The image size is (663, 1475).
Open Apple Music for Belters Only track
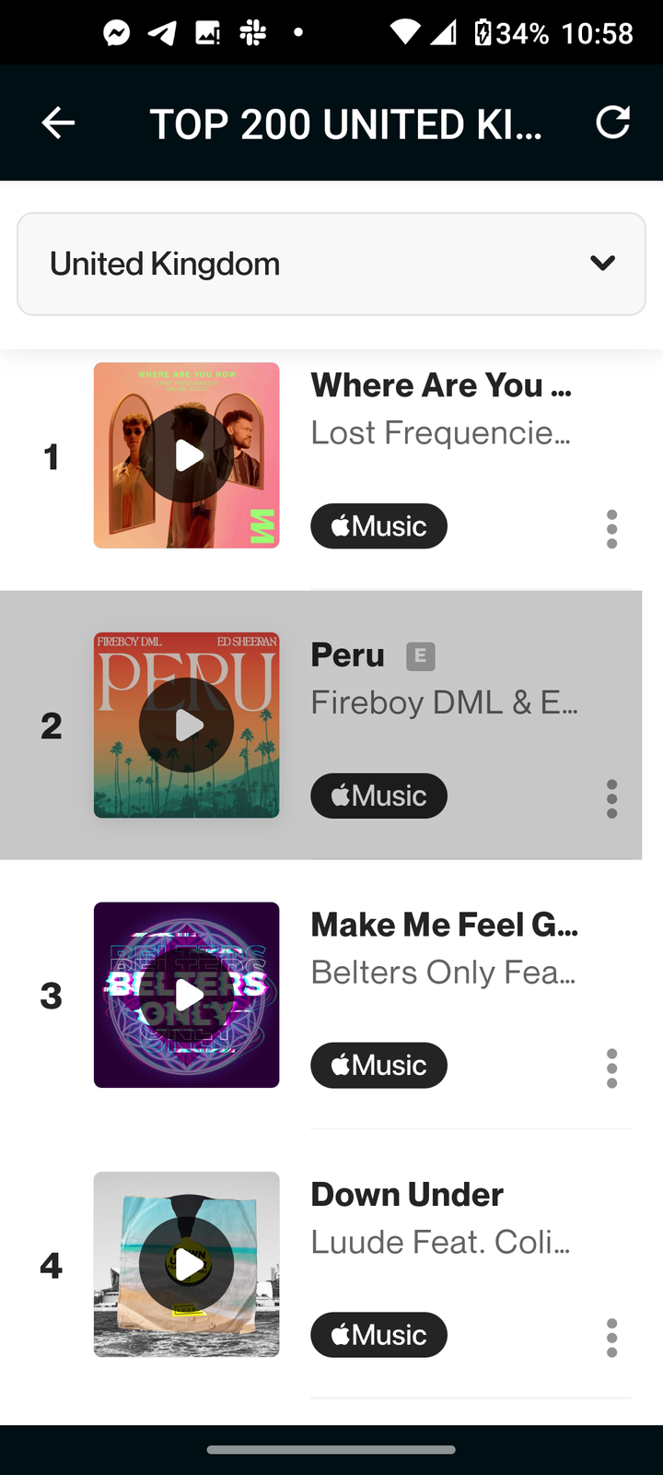[x=378, y=1066]
